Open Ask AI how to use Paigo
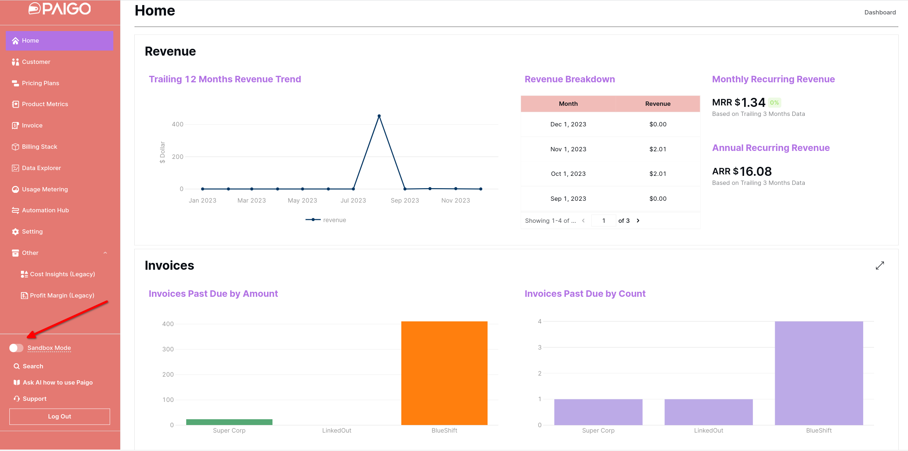 (x=57, y=383)
